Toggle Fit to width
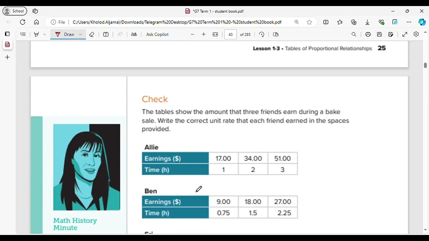 (x=215, y=34)
